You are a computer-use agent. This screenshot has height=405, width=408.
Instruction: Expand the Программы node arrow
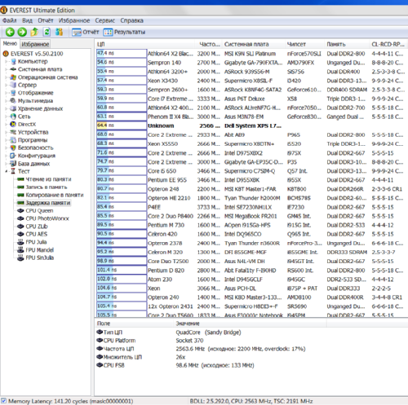7,140
